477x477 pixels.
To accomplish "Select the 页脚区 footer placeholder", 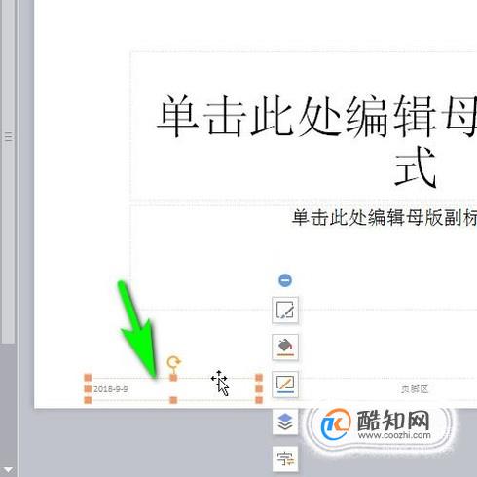I will click(x=415, y=388).
